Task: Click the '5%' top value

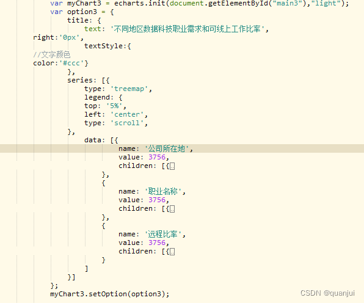Action: click(x=114, y=106)
